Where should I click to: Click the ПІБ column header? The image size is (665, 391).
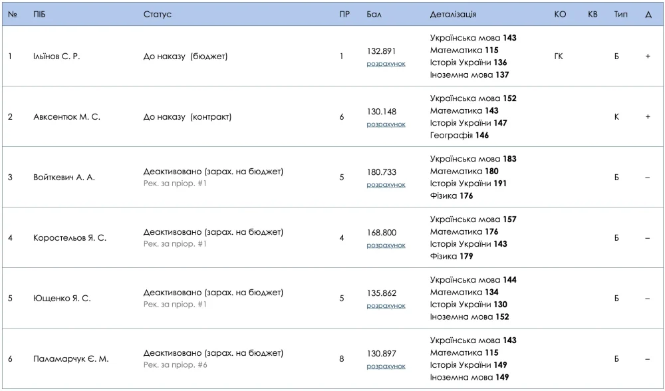(39, 15)
